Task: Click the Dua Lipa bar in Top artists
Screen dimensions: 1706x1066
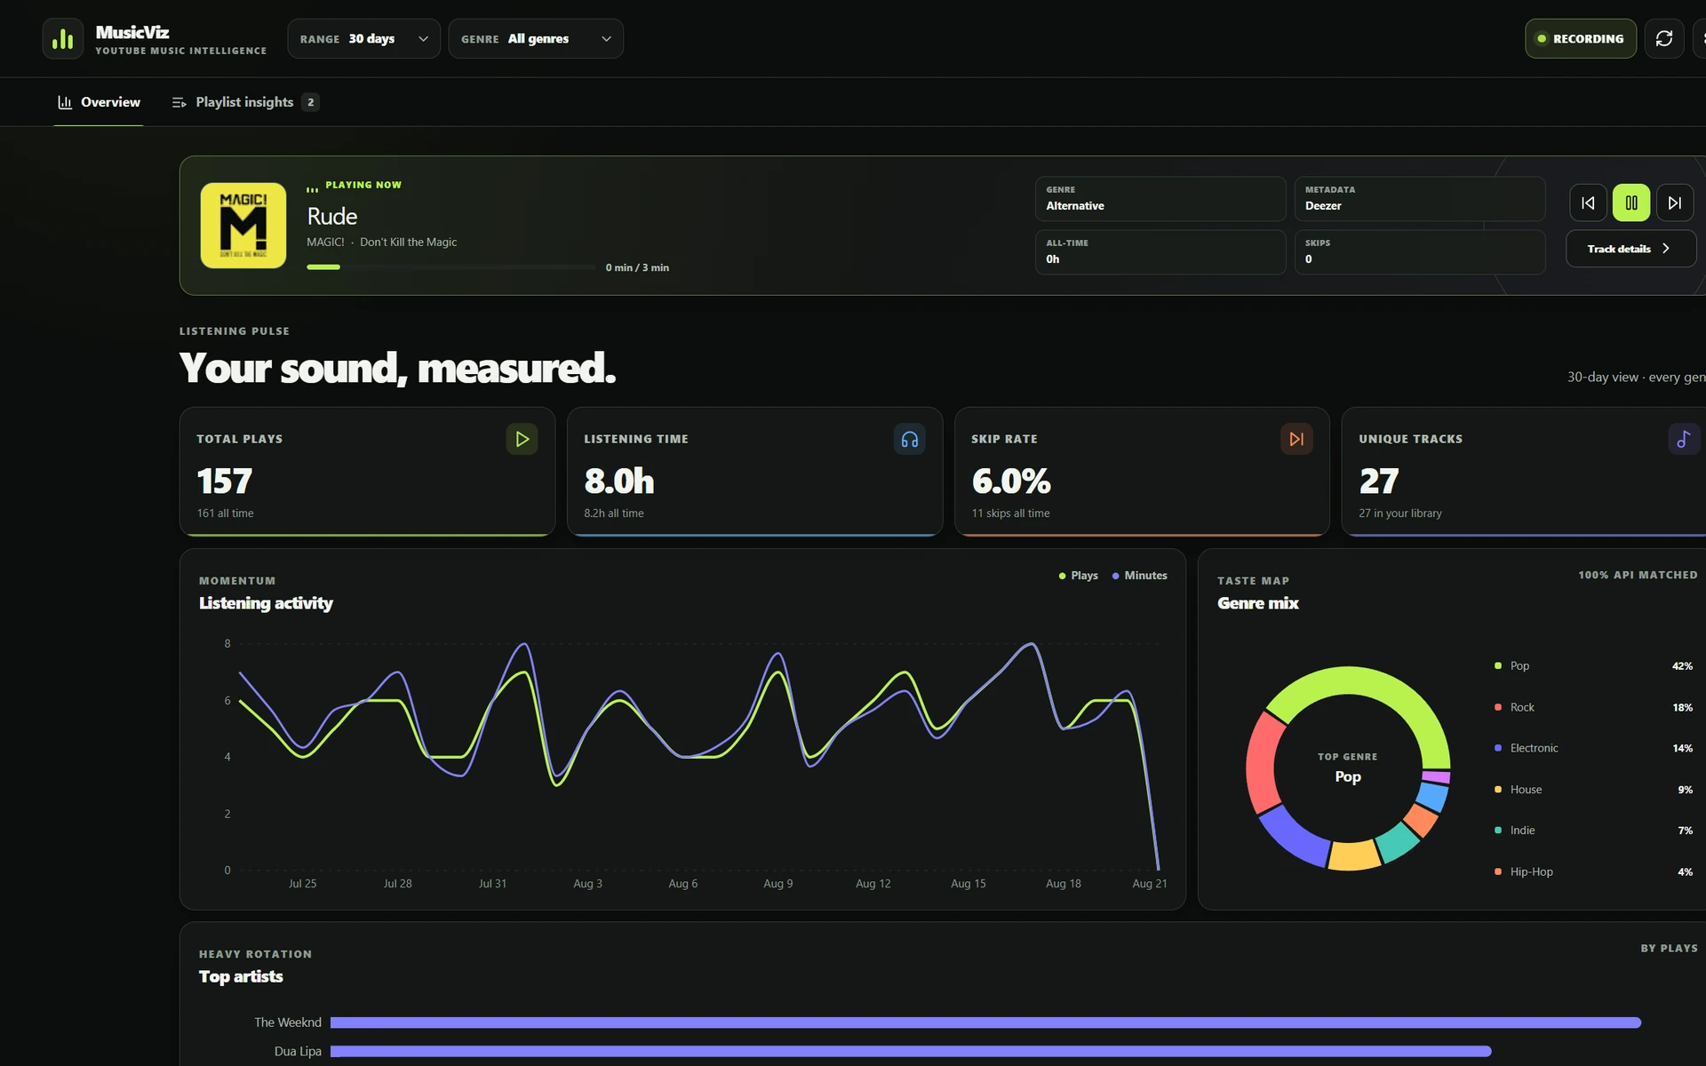Action: 911,1051
